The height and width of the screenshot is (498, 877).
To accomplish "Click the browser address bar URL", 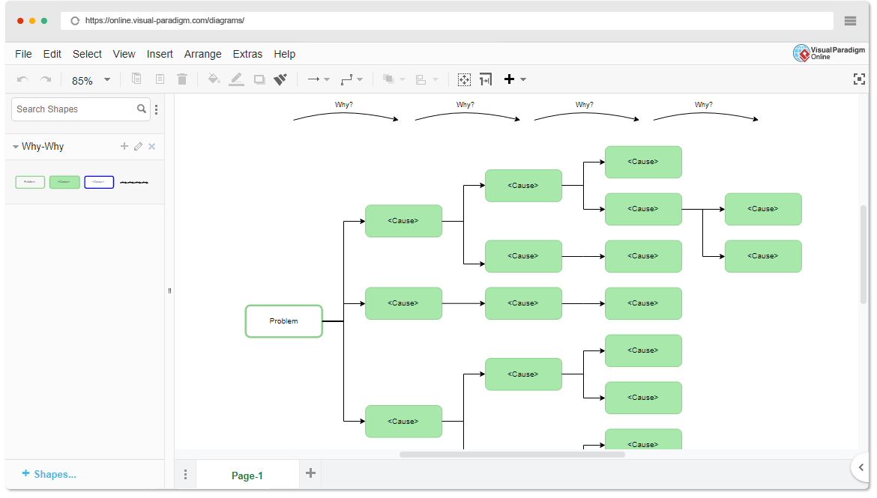I will pyautogui.click(x=164, y=21).
